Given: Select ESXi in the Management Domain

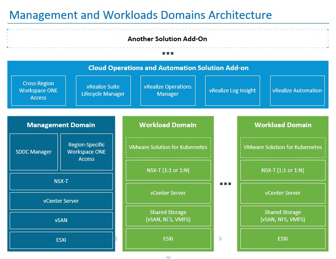Looking at the screenshot, I should 61,240.
